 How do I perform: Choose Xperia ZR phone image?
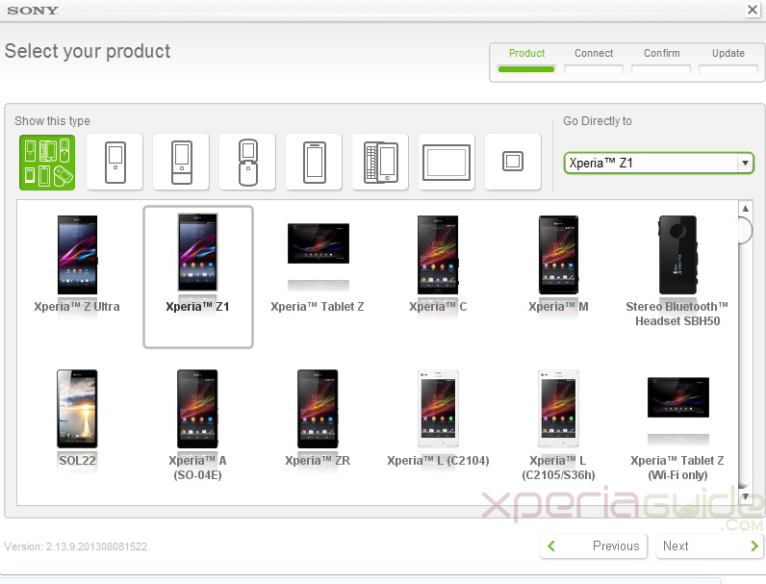pyautogui.click(x=318, y=409)
